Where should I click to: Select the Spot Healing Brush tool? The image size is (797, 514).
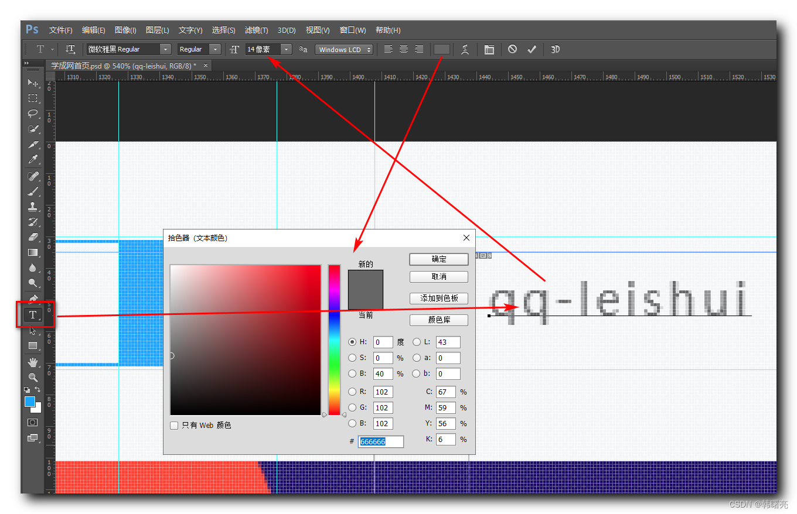pos(33,176)
